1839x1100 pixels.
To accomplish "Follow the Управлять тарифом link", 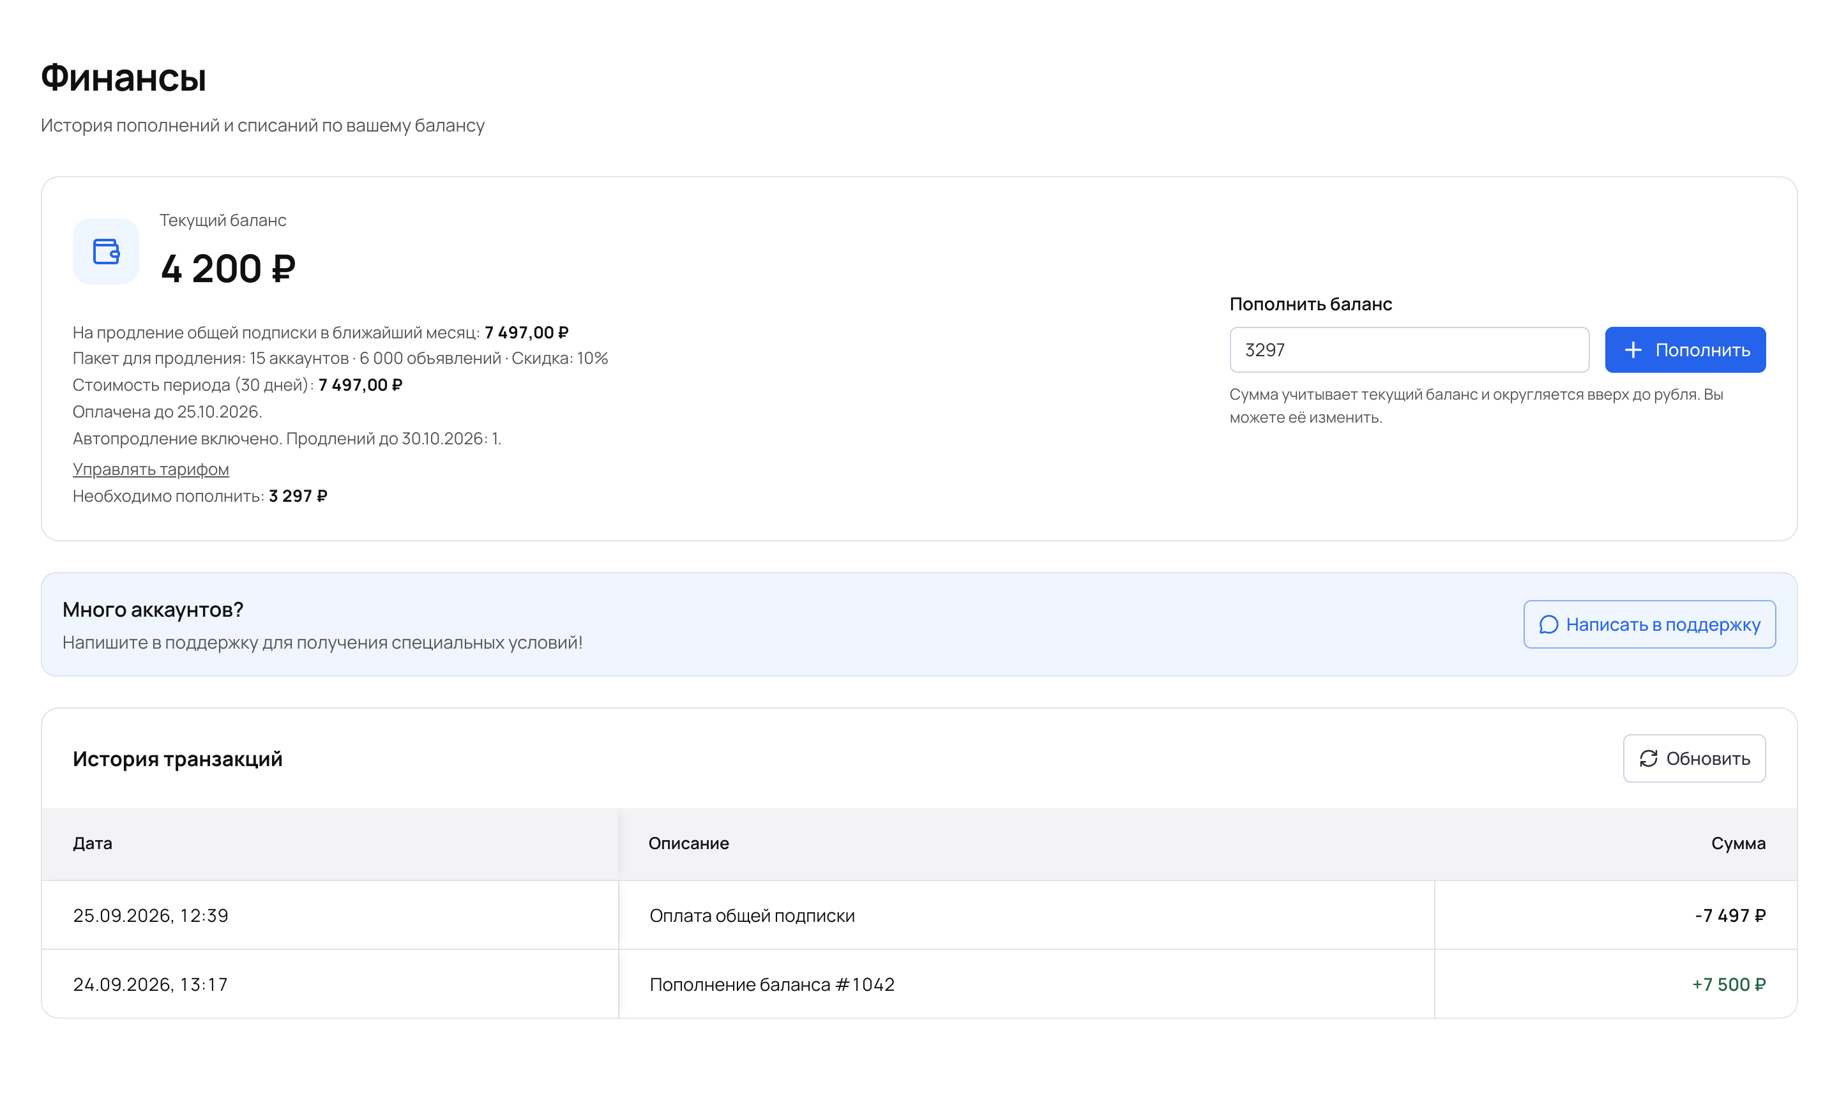I will pyautogui.click(x=151, y=469).
